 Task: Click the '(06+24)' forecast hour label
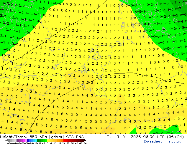[x=175, y=137]
